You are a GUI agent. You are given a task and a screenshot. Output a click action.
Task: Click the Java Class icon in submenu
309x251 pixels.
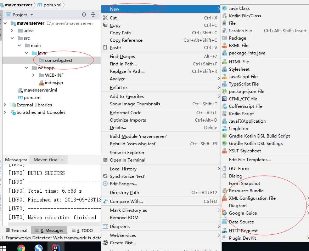coord(224,8)
